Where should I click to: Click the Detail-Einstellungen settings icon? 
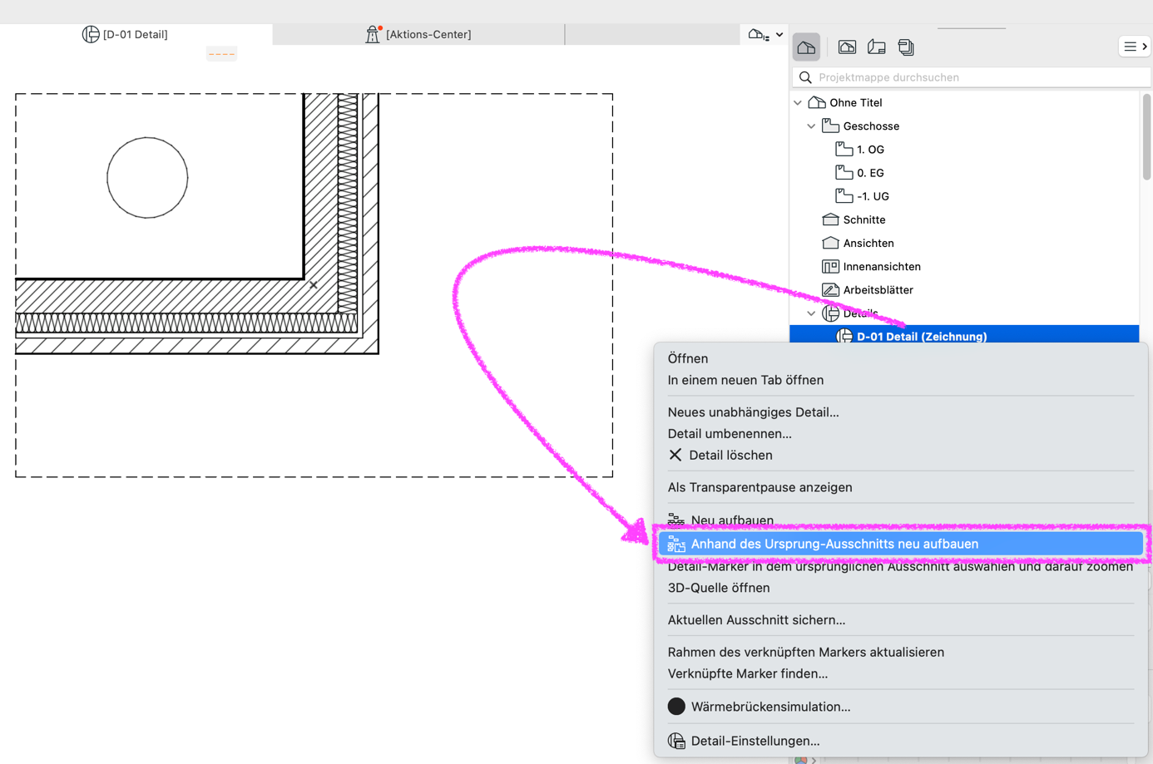click(676, 741)
